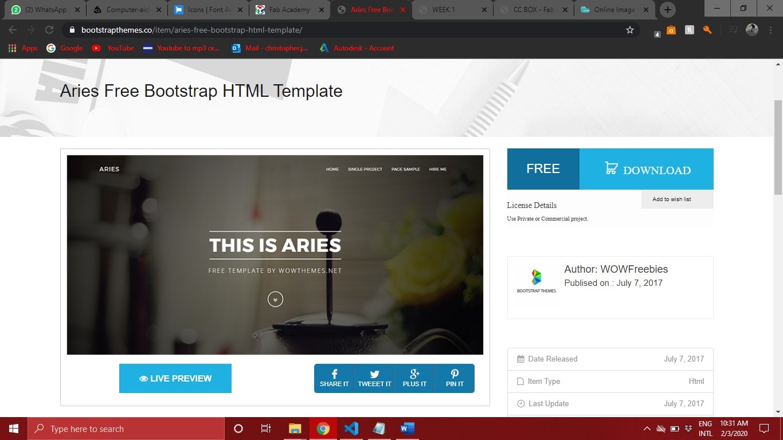Show hidden system tray icons
The image size is (783, 440).
click(647, 429)
